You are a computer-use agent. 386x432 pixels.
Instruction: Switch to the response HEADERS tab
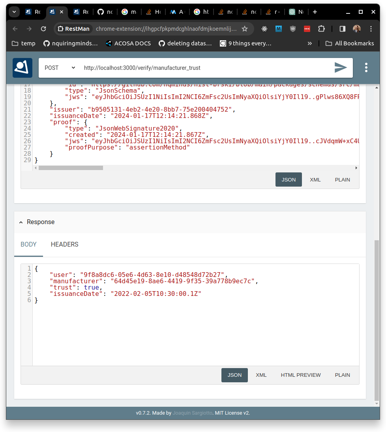[x=64, y=244]
